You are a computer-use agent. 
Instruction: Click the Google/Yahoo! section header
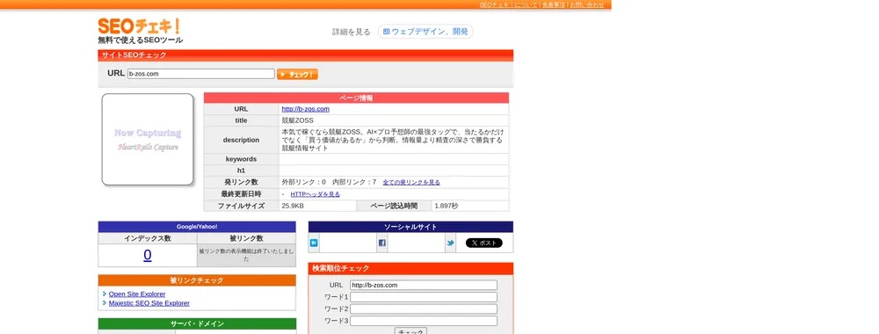pyautogui.click(x=197, y=227)
